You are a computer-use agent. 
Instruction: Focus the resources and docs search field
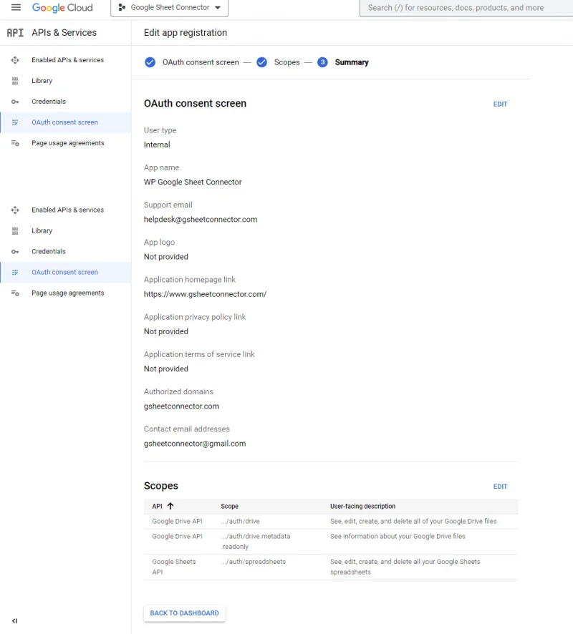click(466, 8)
